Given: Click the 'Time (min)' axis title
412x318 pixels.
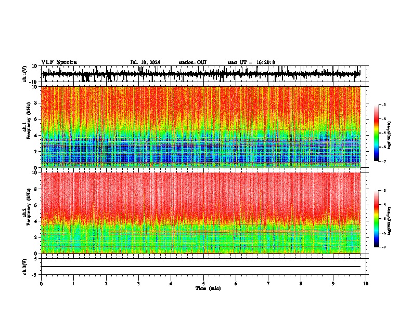Looking at the screenshot, I should point(208,288).
